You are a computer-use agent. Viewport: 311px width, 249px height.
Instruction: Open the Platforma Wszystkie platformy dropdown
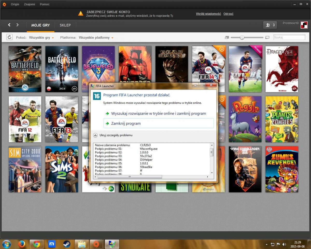pyautogui.click(x=96, y=38)
